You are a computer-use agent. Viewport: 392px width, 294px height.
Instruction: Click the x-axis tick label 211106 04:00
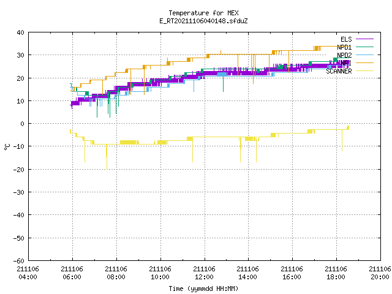[28, 273]
